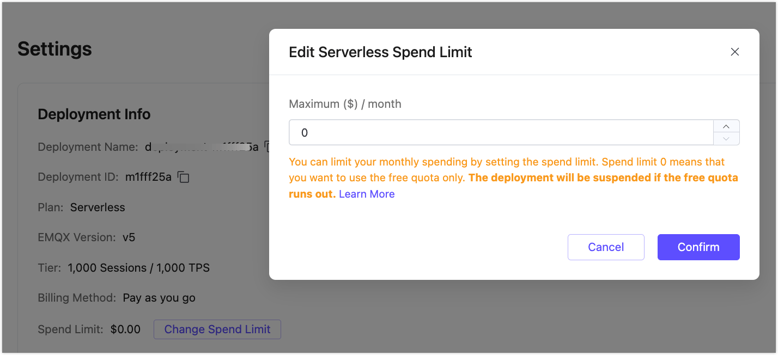This screenshot has width=778, height=355.
Task: Copy deployment ID m1fff25a
Action: coord(183,176)
